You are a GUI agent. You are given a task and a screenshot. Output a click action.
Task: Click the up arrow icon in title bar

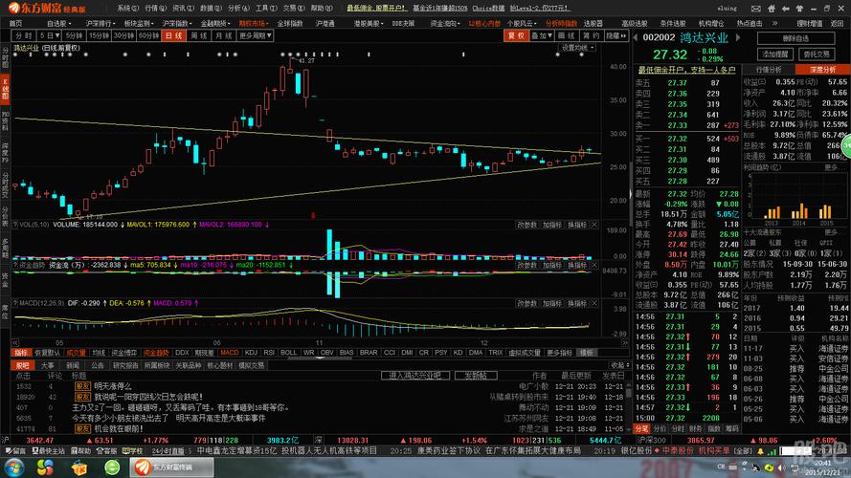click(799, 9)
